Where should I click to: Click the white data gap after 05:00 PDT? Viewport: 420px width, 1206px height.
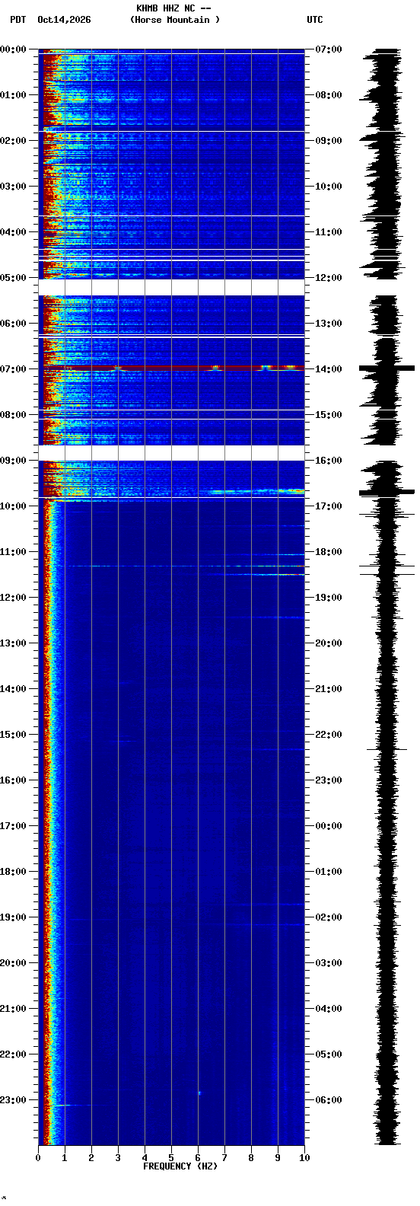pos(171,287)
